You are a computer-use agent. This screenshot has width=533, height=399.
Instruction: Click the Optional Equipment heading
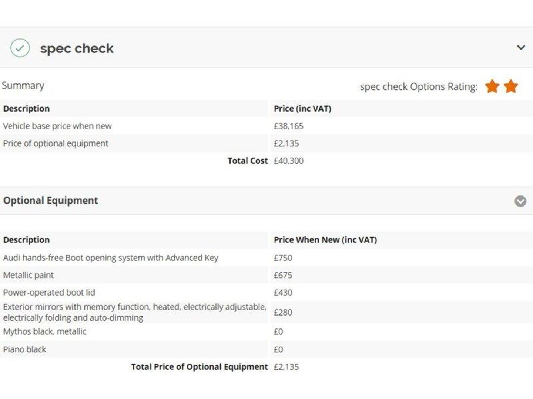pos(51,201)
